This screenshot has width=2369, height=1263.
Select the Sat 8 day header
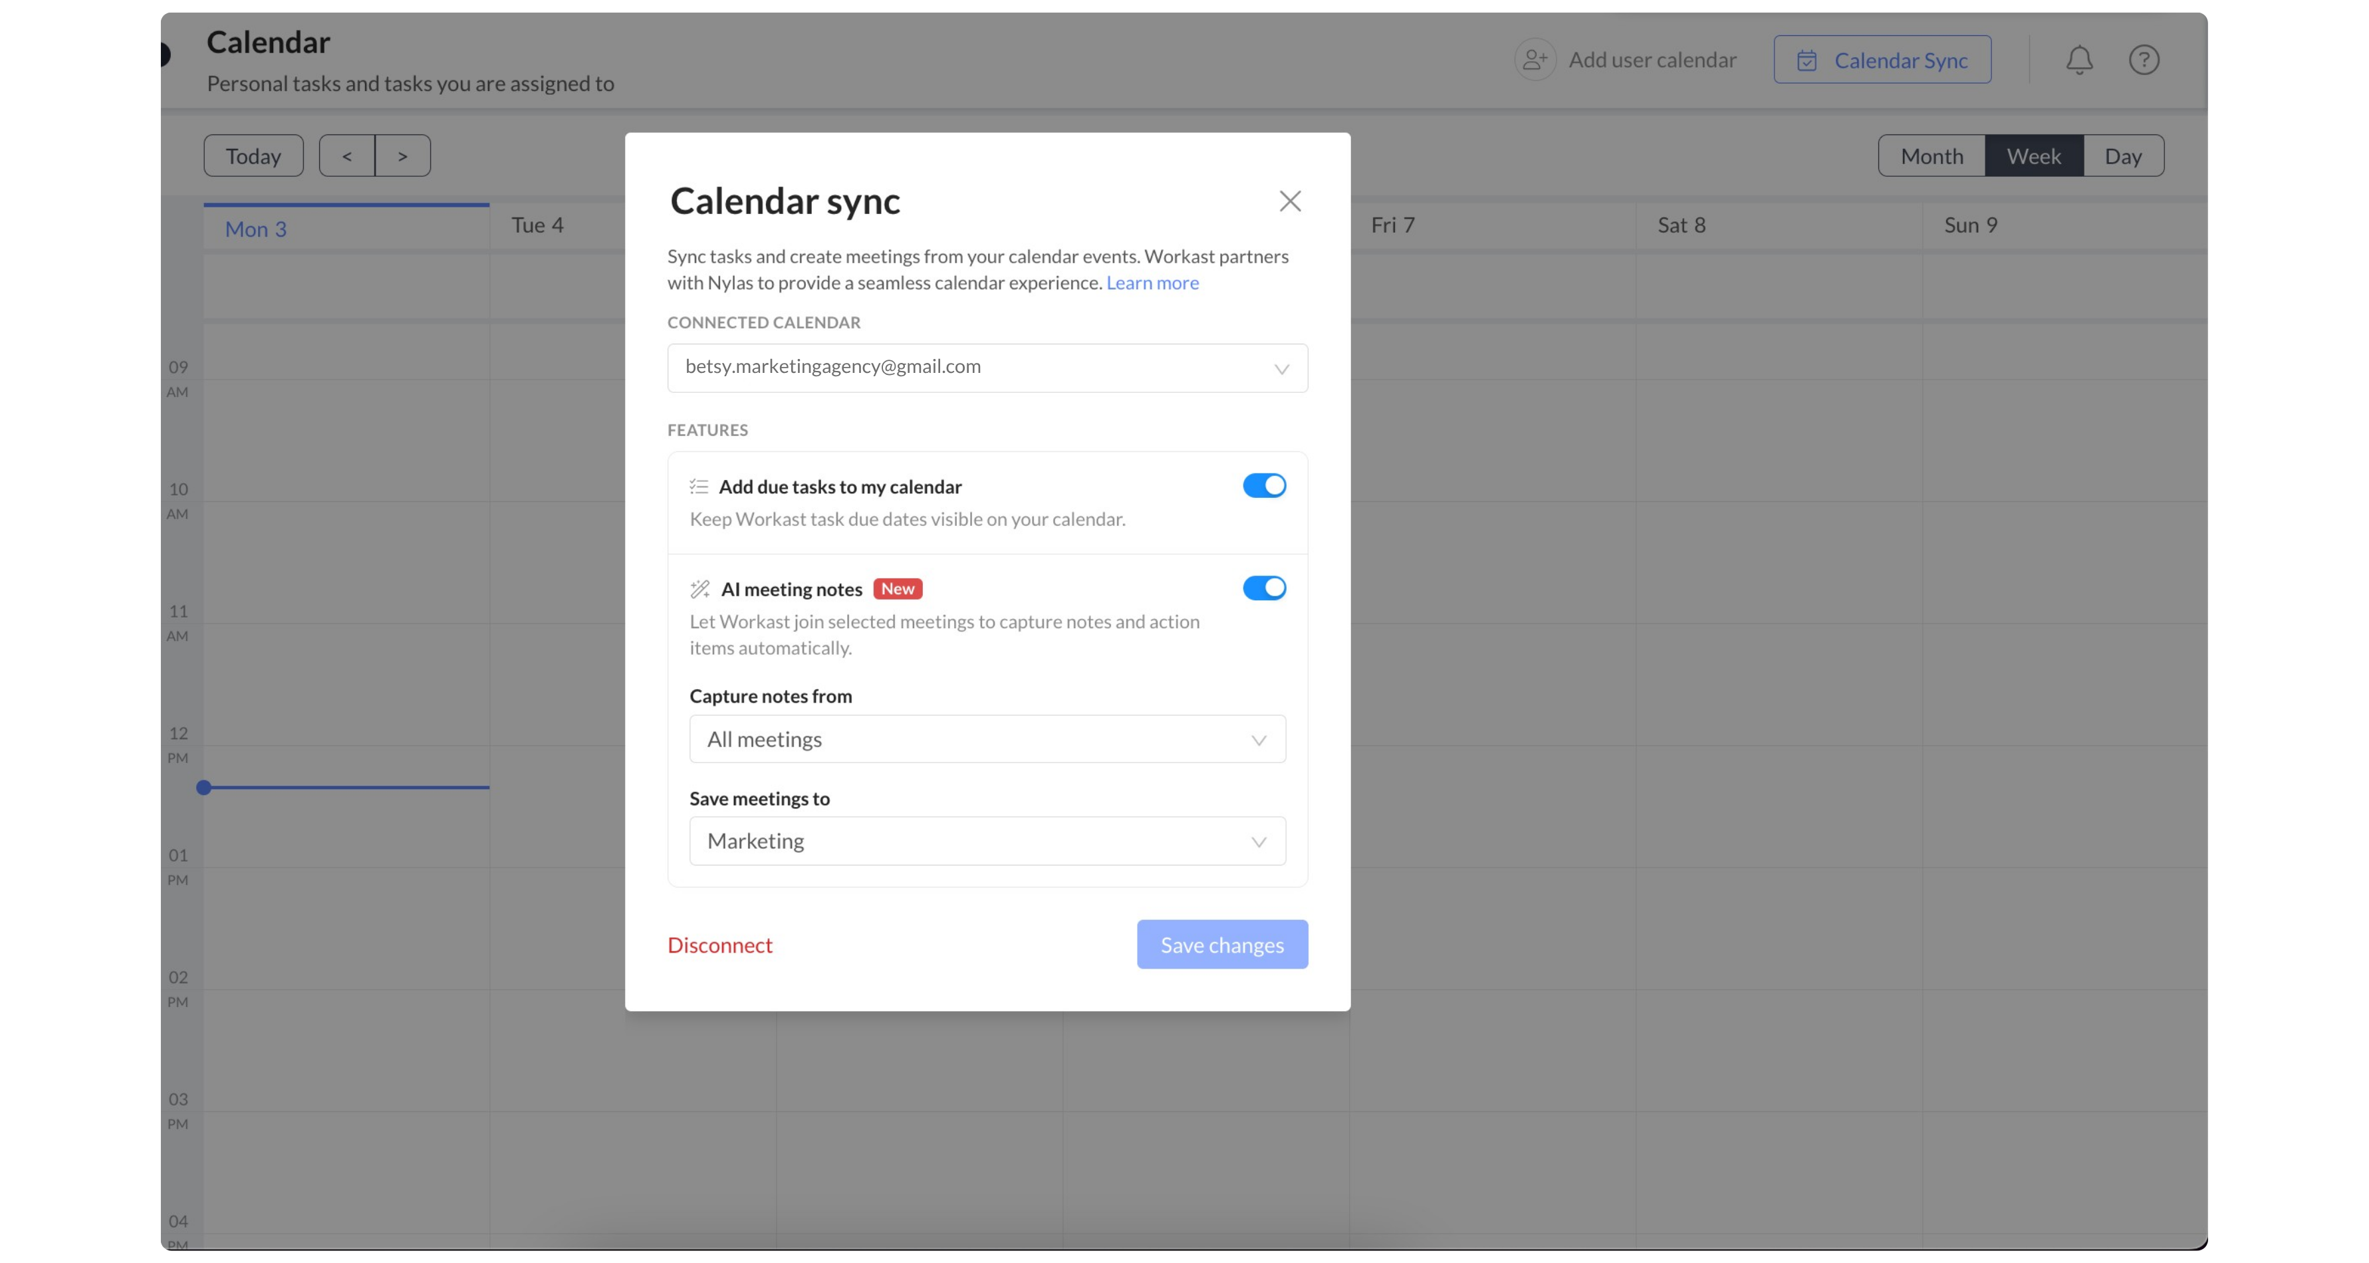click(1681, 225)
